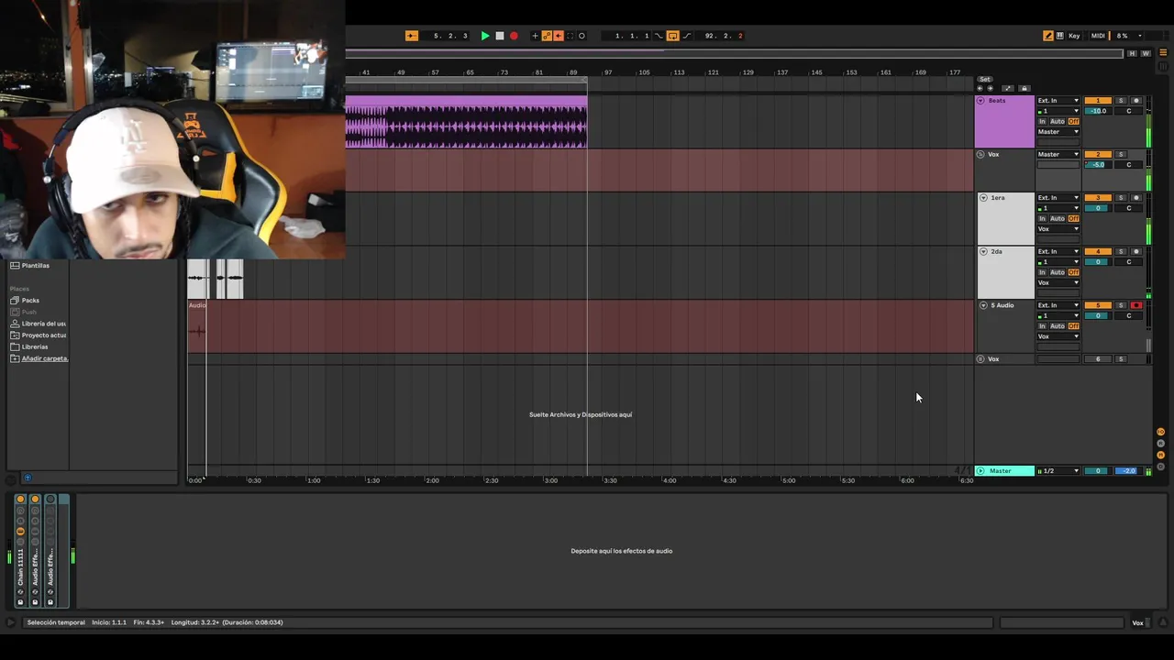Stop playback with the stop button
Viewport: 1174px width, 660px height.
point(500,36)
